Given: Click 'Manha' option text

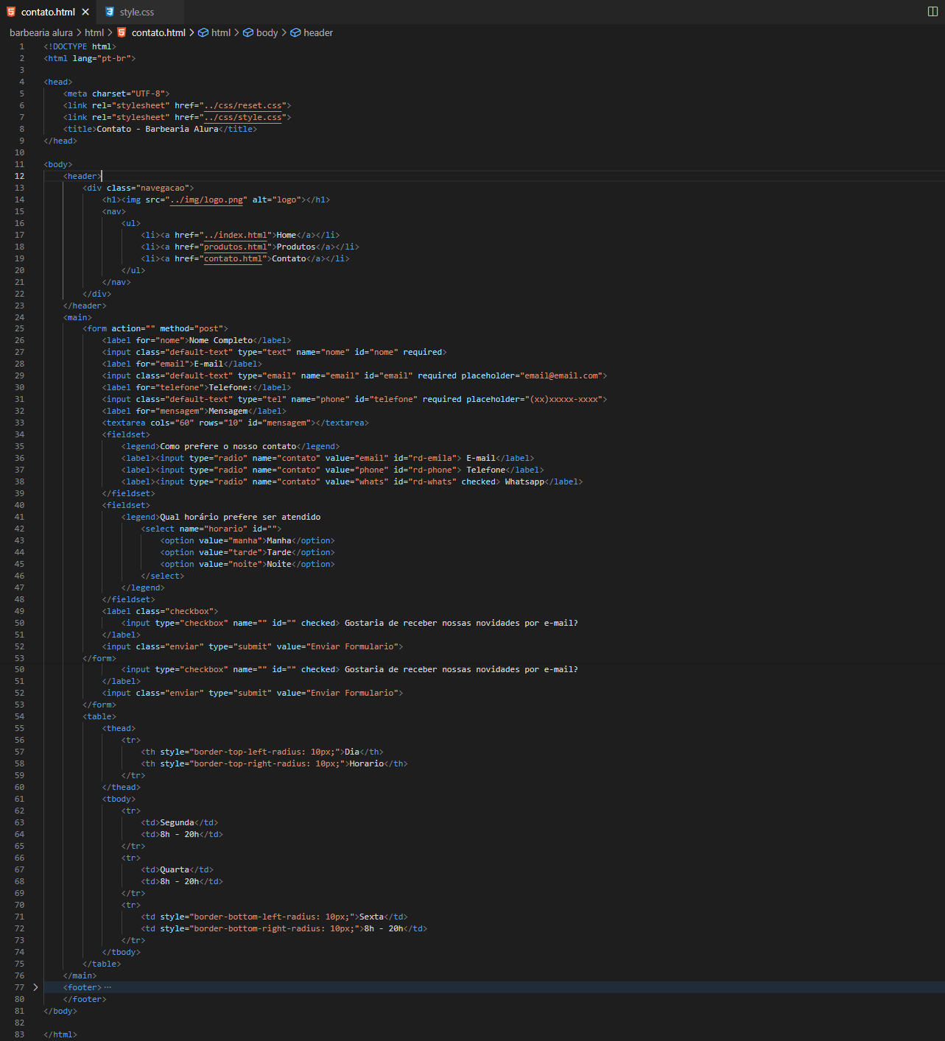Looking at the screenshot, I should coord(279,540).
